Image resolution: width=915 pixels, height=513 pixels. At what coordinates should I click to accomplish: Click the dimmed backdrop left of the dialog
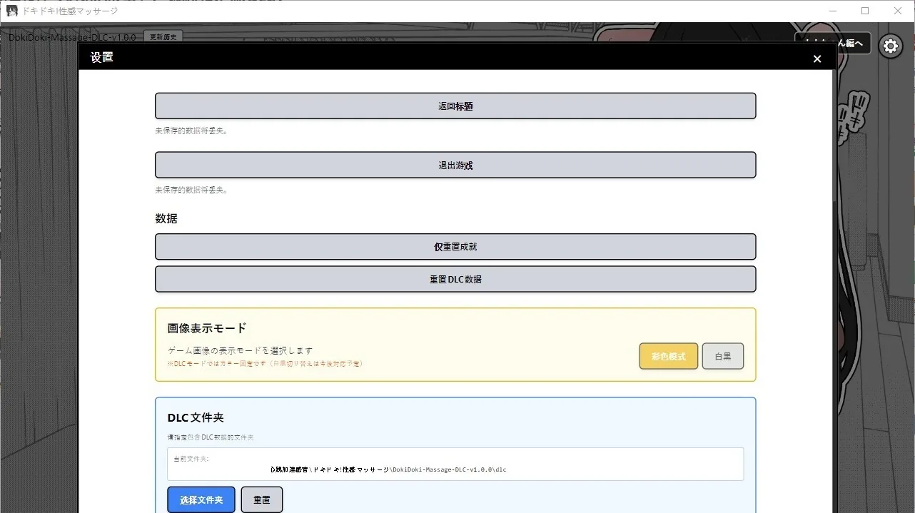[39, 285]
